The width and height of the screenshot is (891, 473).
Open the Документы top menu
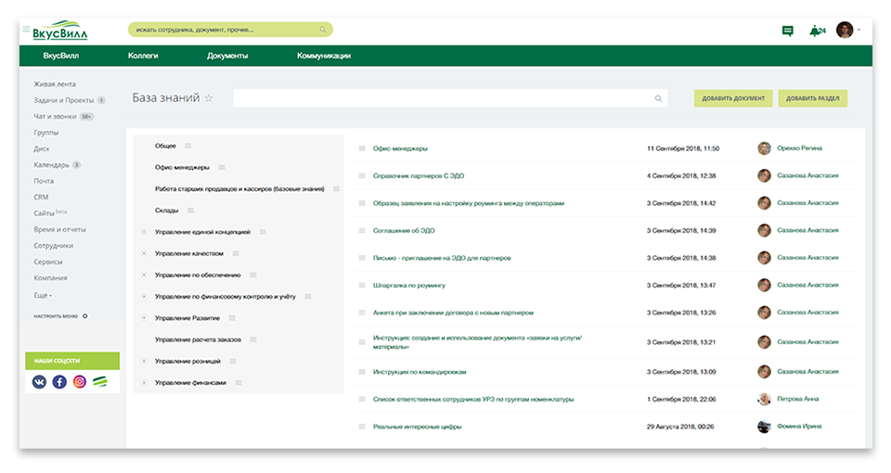[x=227, y=56]
